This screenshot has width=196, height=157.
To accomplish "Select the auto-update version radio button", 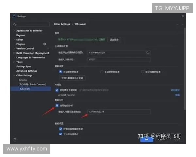I will pos(60,72).
